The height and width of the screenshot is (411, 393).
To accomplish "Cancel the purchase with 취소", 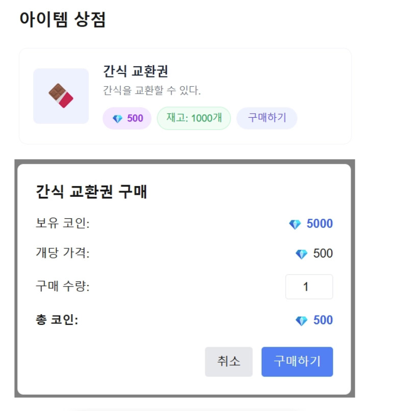I will [229, 362].
